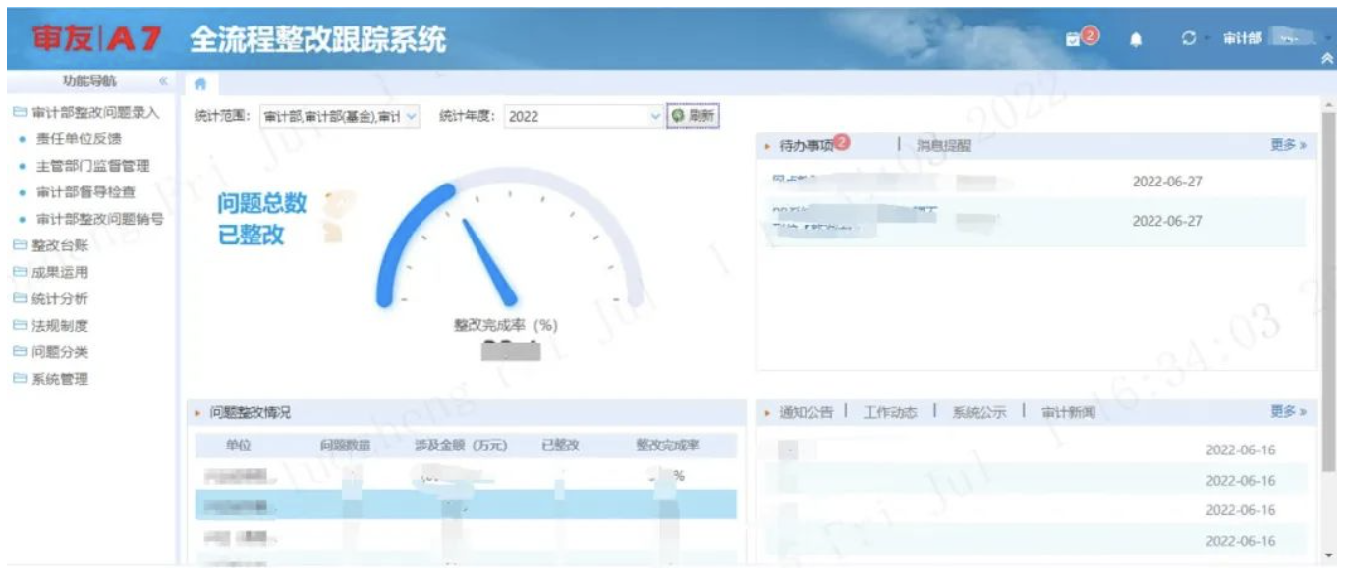The height and width of the screenshot is (581, 1346).
Task: Click 更多 link in 通知公告 panel
Action: click(x=1287, y=412)
